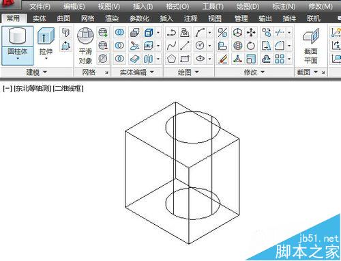Click the Smooth Less mesh icon with minus
This screenshot has width=341, height=261.
pyautogui.click(x=103, y=46)
